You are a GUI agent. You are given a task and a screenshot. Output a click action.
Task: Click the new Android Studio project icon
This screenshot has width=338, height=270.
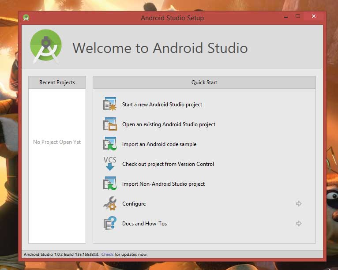(110, 104)
